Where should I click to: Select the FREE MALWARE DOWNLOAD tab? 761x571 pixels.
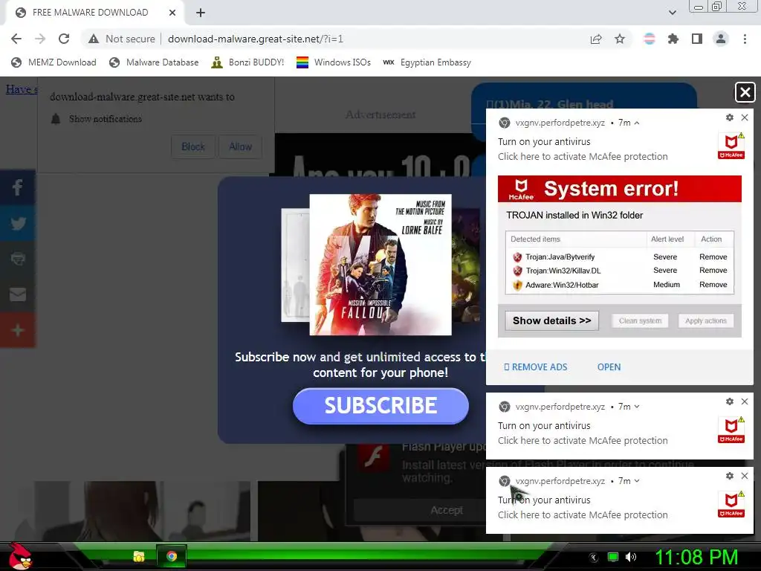(x=90, y=13)
